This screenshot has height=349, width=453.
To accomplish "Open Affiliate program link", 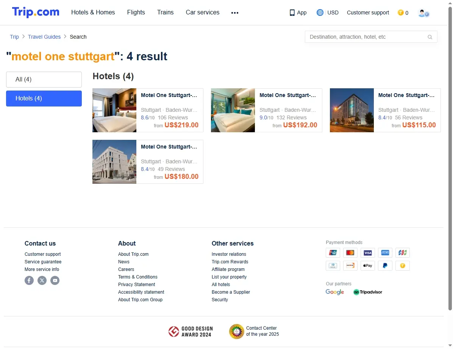I will tap(228, 269).
